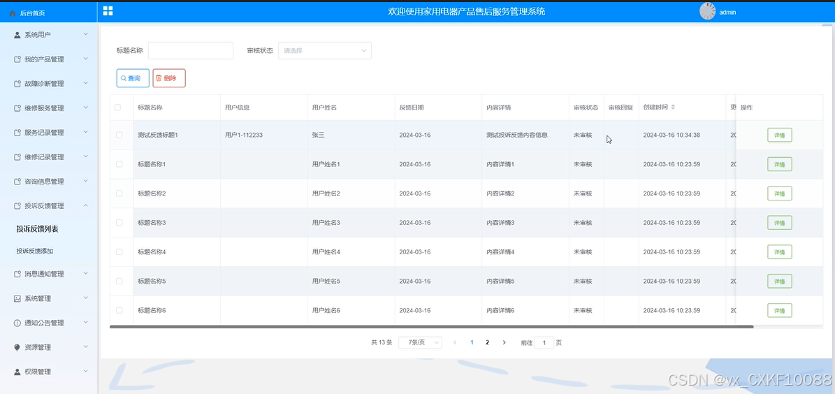Click the grid menu icon in header
This screenshot has width=835, height=394.
[x=108, y=11]
